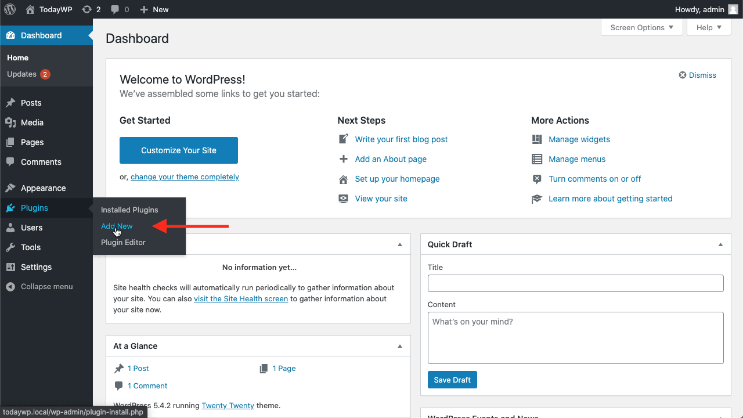Open Posts via the pushpin icon
Viewport: 743px width, 418px height.
coord(10,103)
